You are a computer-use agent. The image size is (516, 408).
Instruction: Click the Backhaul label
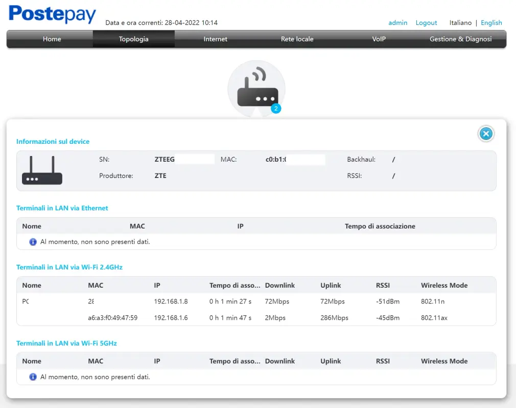coord(361,159)
